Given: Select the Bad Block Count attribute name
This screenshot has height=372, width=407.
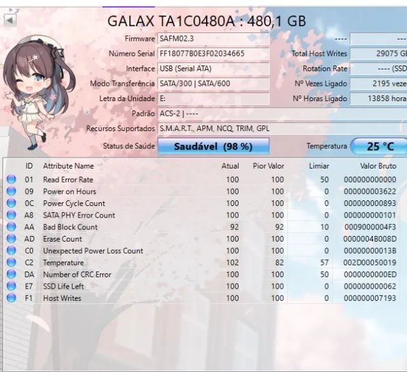Looking at the screenshot, I should point(71,227).
